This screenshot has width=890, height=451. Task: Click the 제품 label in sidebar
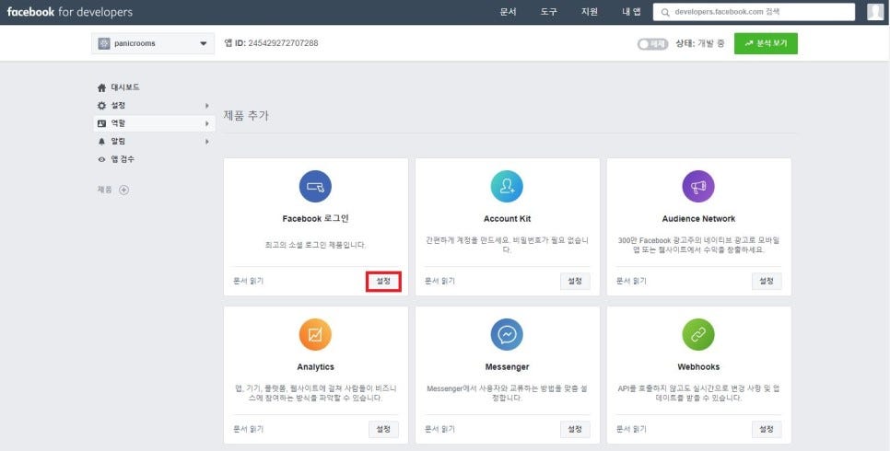pos(104,190)
